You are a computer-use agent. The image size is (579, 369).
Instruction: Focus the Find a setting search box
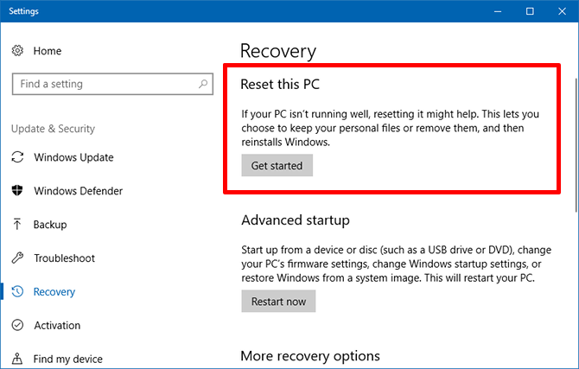(112, 84)
